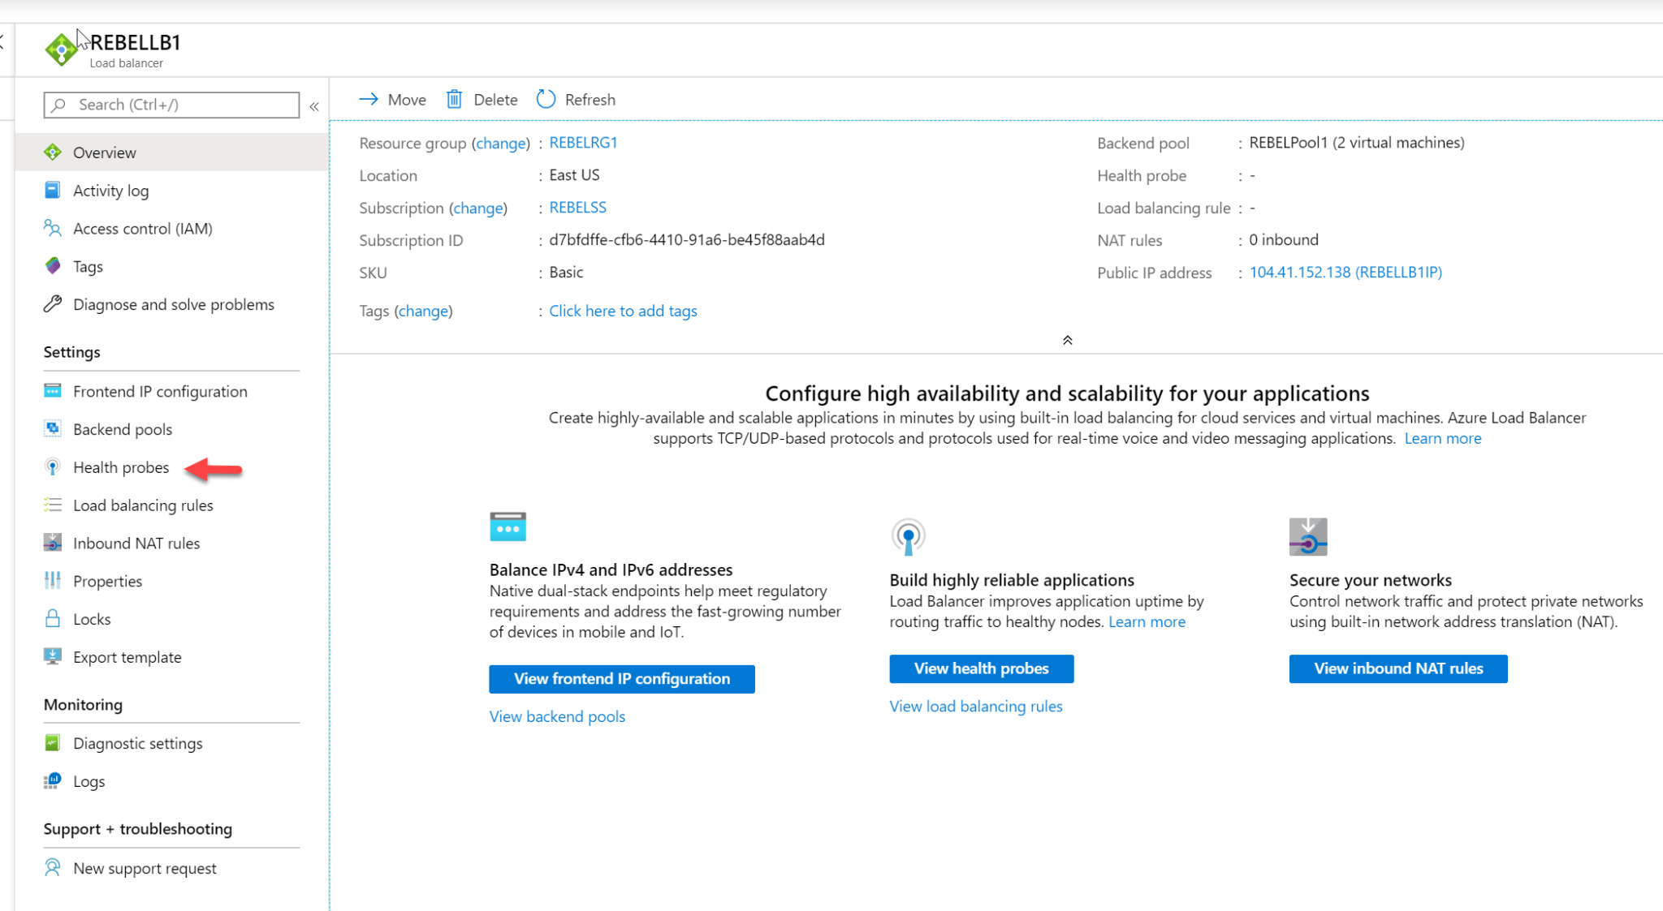Open the REBELRG1 resource group link
This screenshot has height=911, width=1663.
point(583,142)
